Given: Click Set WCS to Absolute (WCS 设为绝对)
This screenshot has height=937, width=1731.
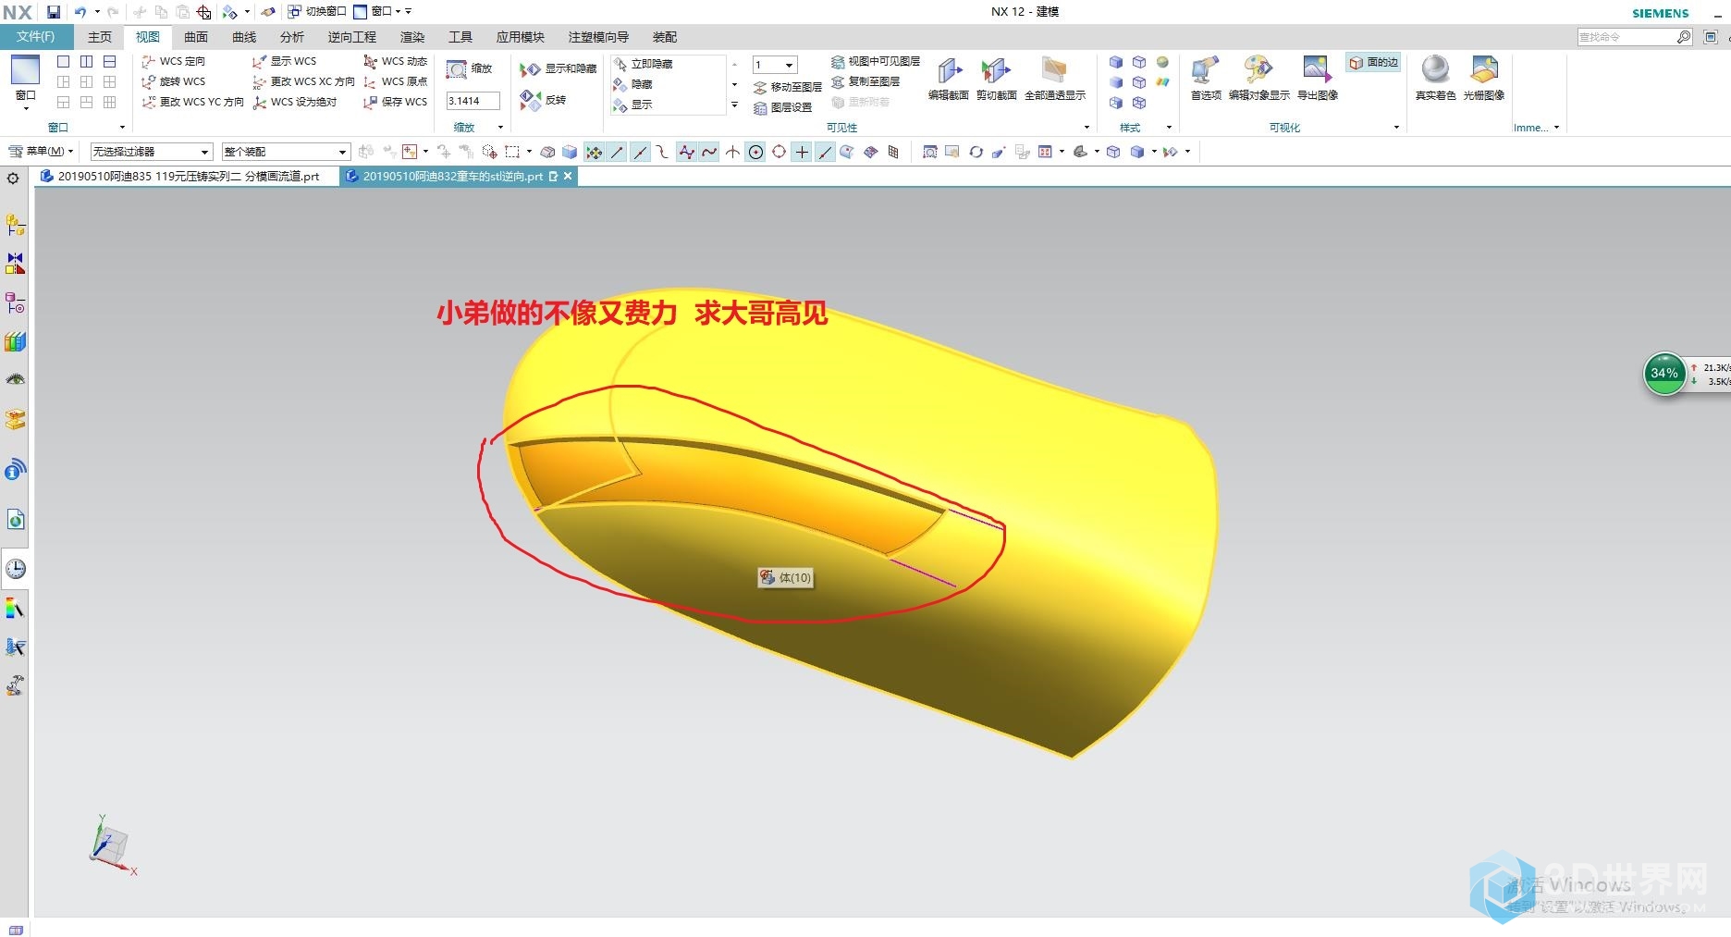Looking at the screenshot, I should pos(295,102).
